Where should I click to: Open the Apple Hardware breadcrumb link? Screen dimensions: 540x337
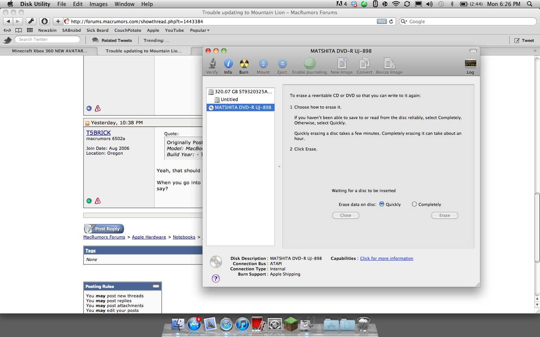(149, 237)
